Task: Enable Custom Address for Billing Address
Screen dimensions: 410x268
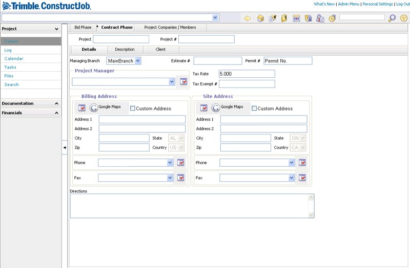Action: click(x=133, y=108)
